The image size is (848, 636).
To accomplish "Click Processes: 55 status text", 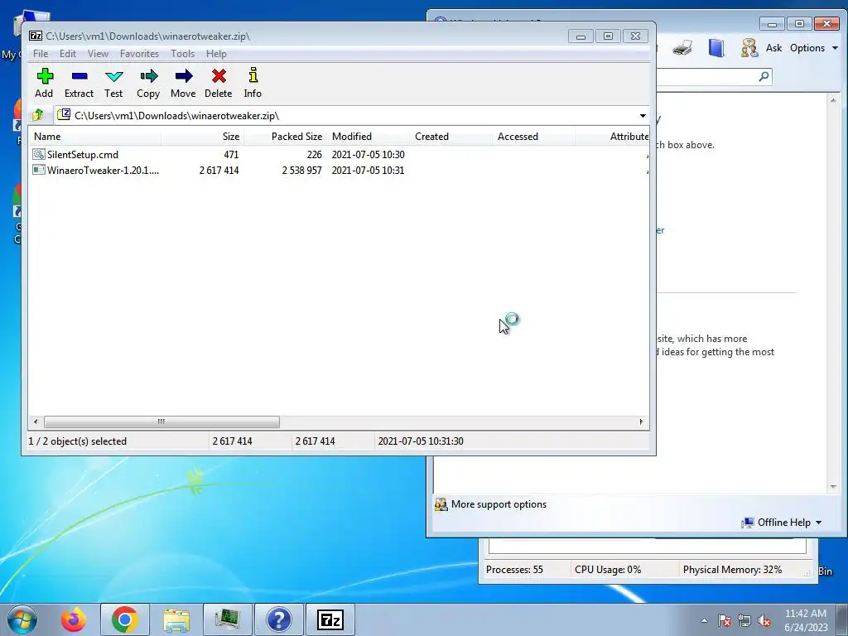I will 514,570.
